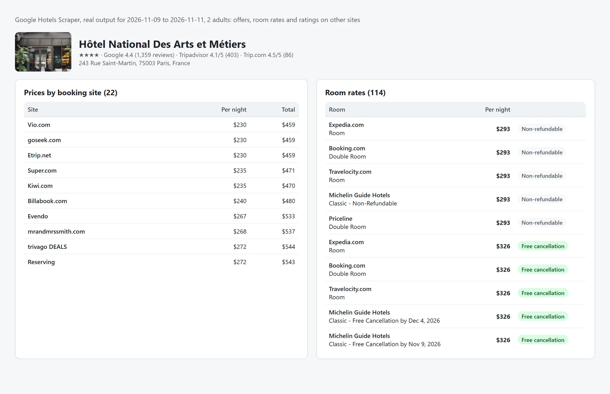Open the hotel photo thumbnail
610x394 pixels.
[43, 52]
